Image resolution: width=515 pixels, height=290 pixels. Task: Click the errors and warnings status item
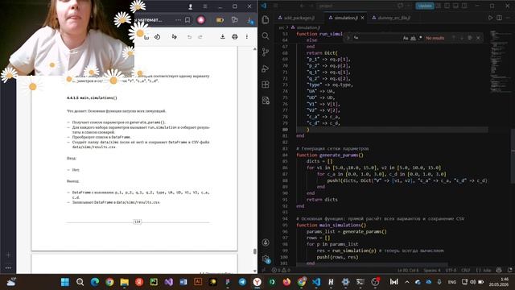point(281,271)
